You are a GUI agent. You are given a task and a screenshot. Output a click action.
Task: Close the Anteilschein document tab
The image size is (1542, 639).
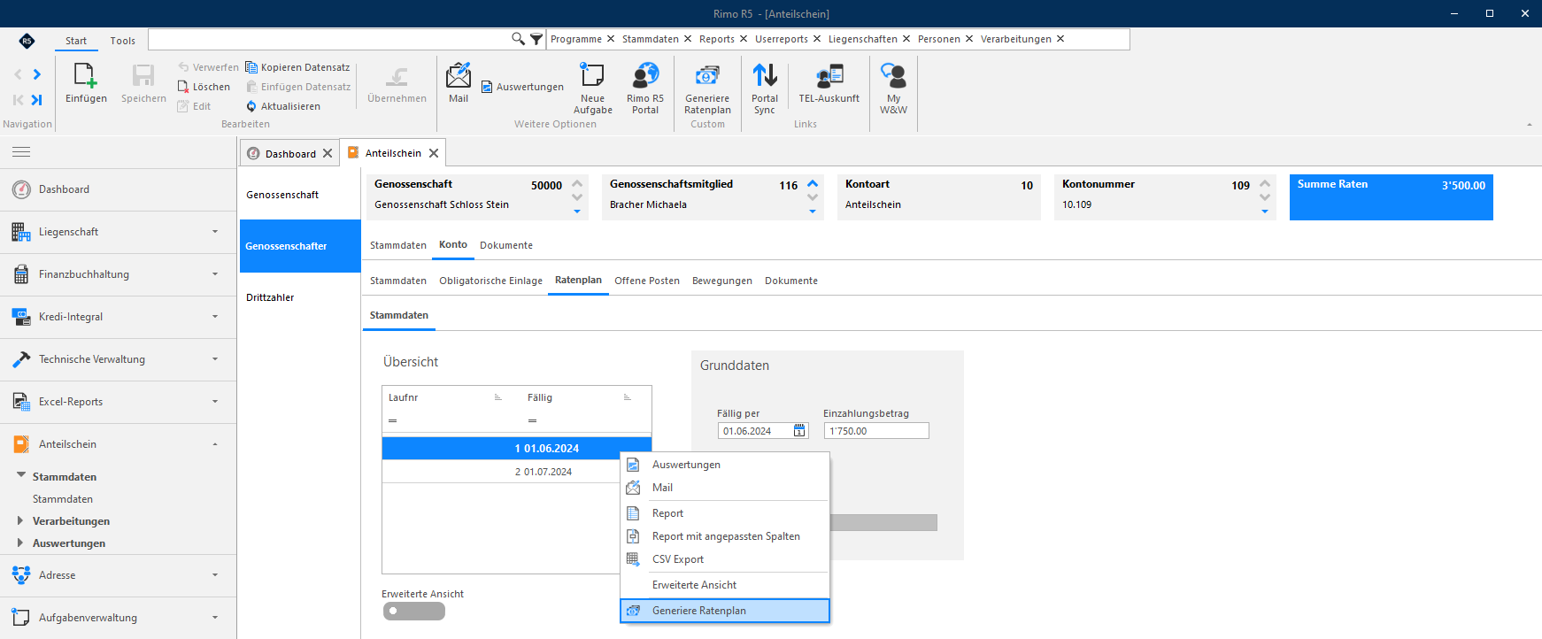434,153
